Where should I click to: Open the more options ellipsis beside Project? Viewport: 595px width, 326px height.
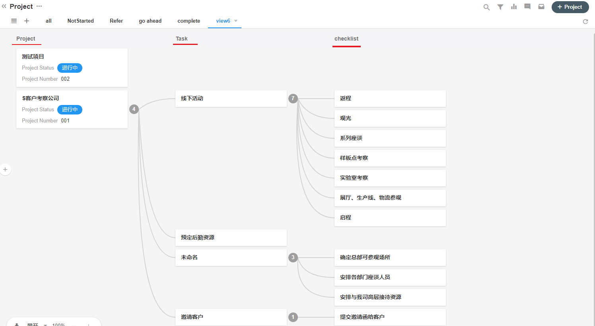tap(39, 6)
